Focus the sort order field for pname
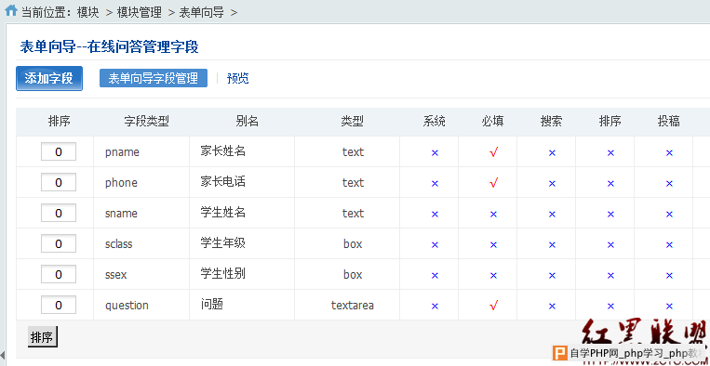Screen dimensions: 710x366 [59, 151]
